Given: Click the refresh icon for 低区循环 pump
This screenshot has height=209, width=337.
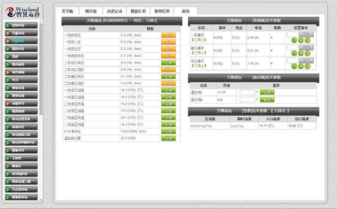Looking at the screenshot, I should pos(308,66).
